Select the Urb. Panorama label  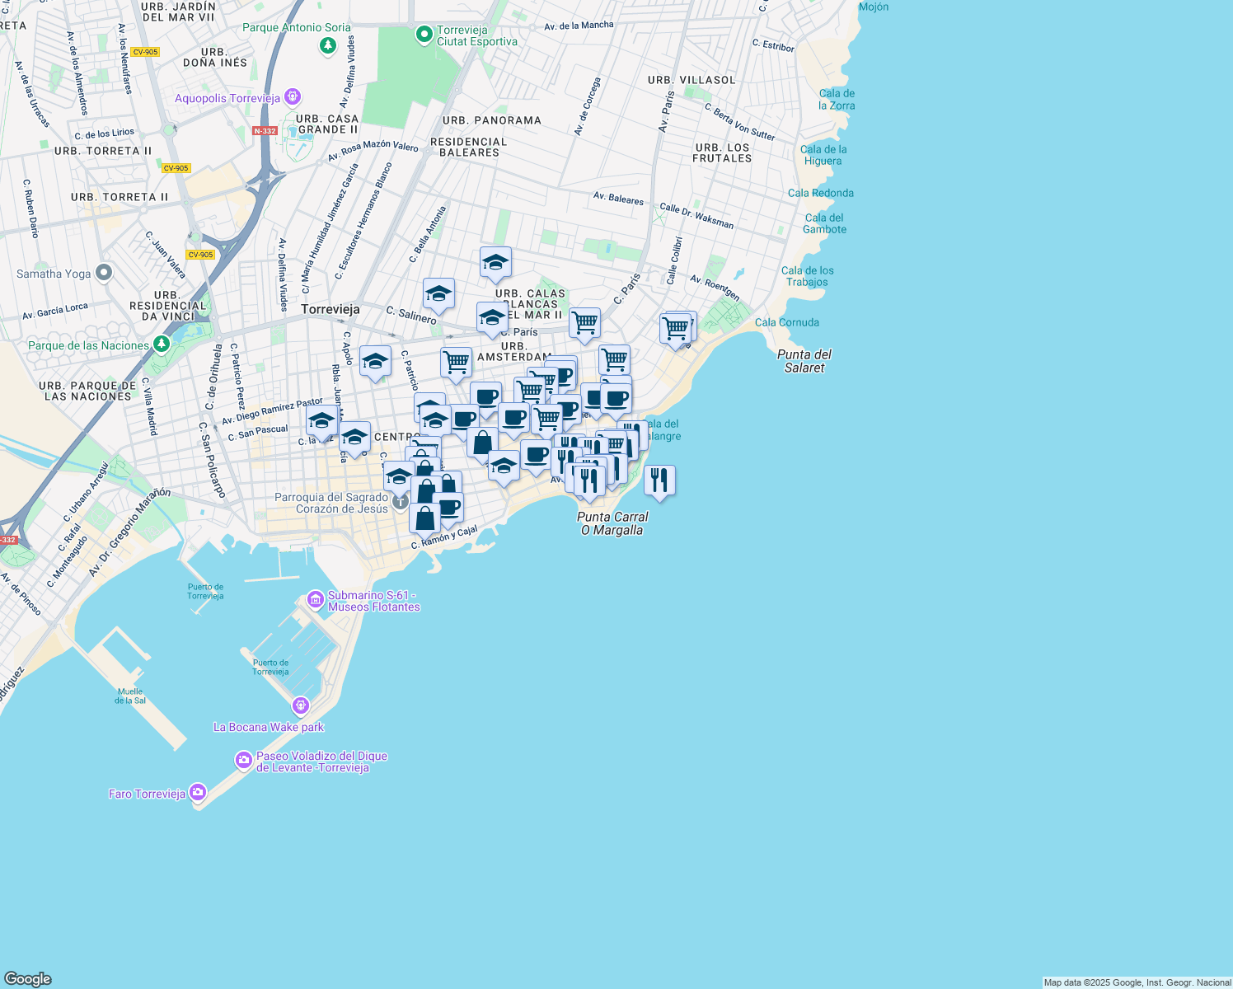492,120
